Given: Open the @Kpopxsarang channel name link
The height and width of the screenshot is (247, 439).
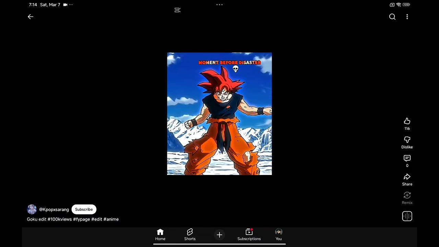Looking at the screenshot, I should pos(54,209).
